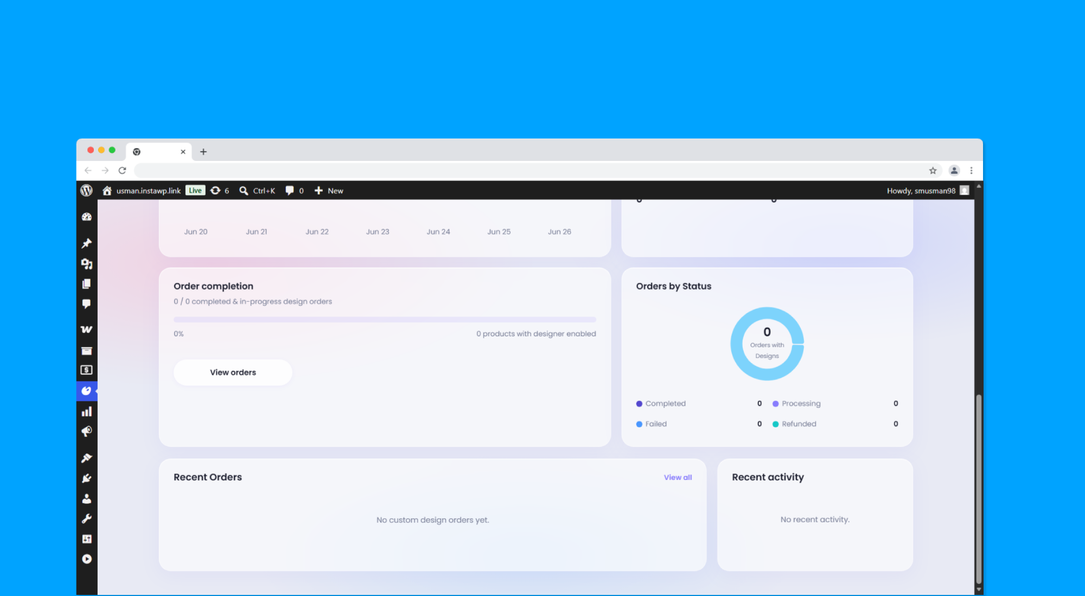This screenshot has height=596, width=1085.
Task: Click 'No custom design orders yet.' text
Action: [433, 520]
